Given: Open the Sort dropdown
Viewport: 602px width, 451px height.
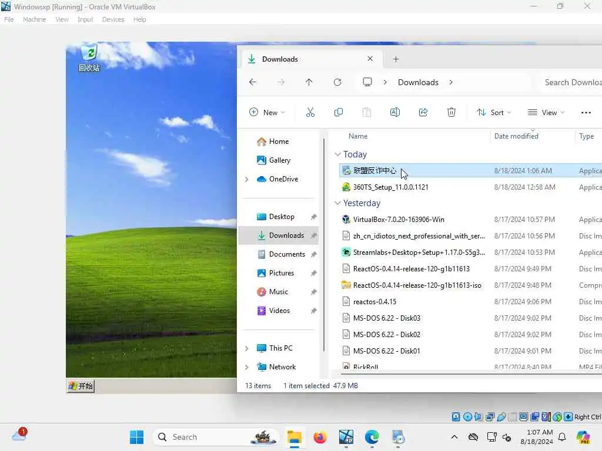Looking at the screenshot, I should pos(494,112).
